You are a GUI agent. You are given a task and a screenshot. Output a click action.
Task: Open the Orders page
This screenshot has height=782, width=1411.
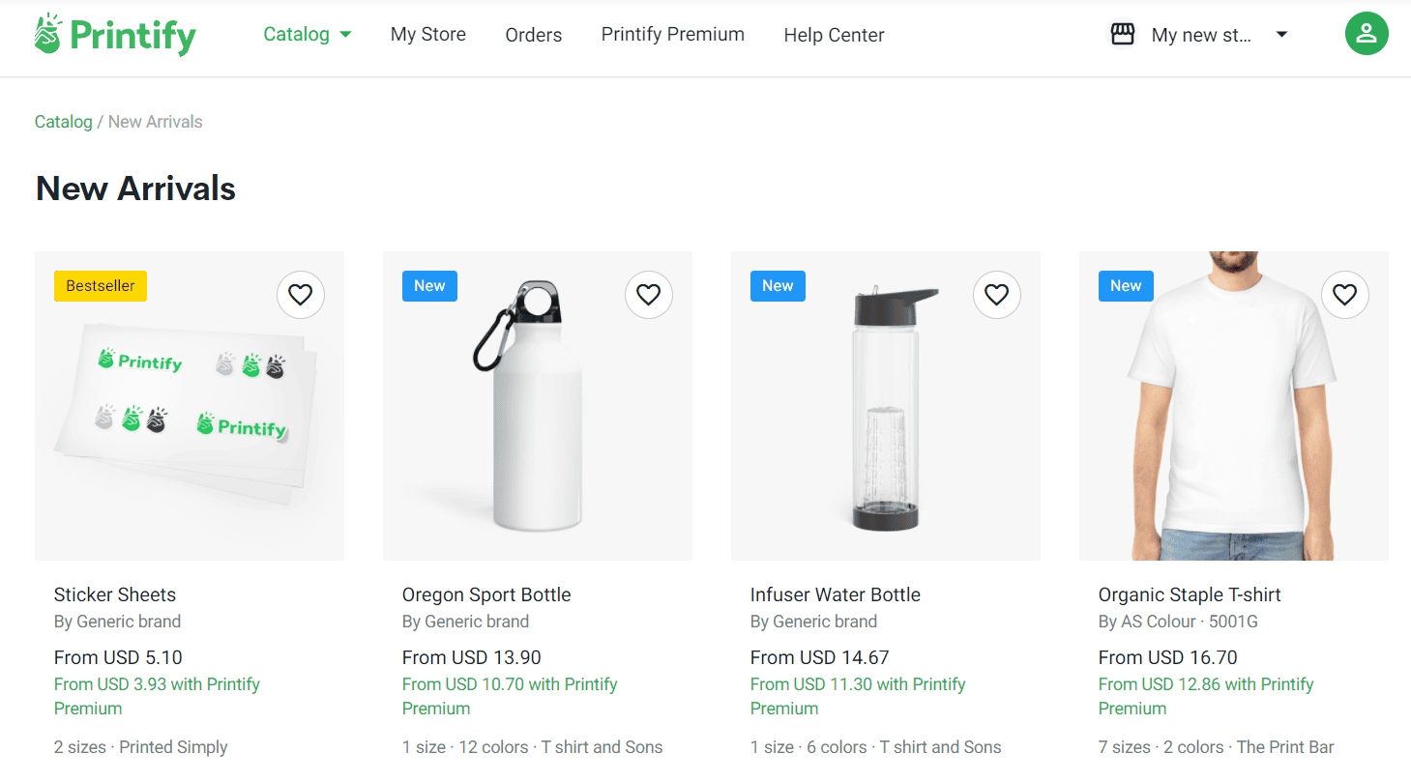tap(533, 35)
